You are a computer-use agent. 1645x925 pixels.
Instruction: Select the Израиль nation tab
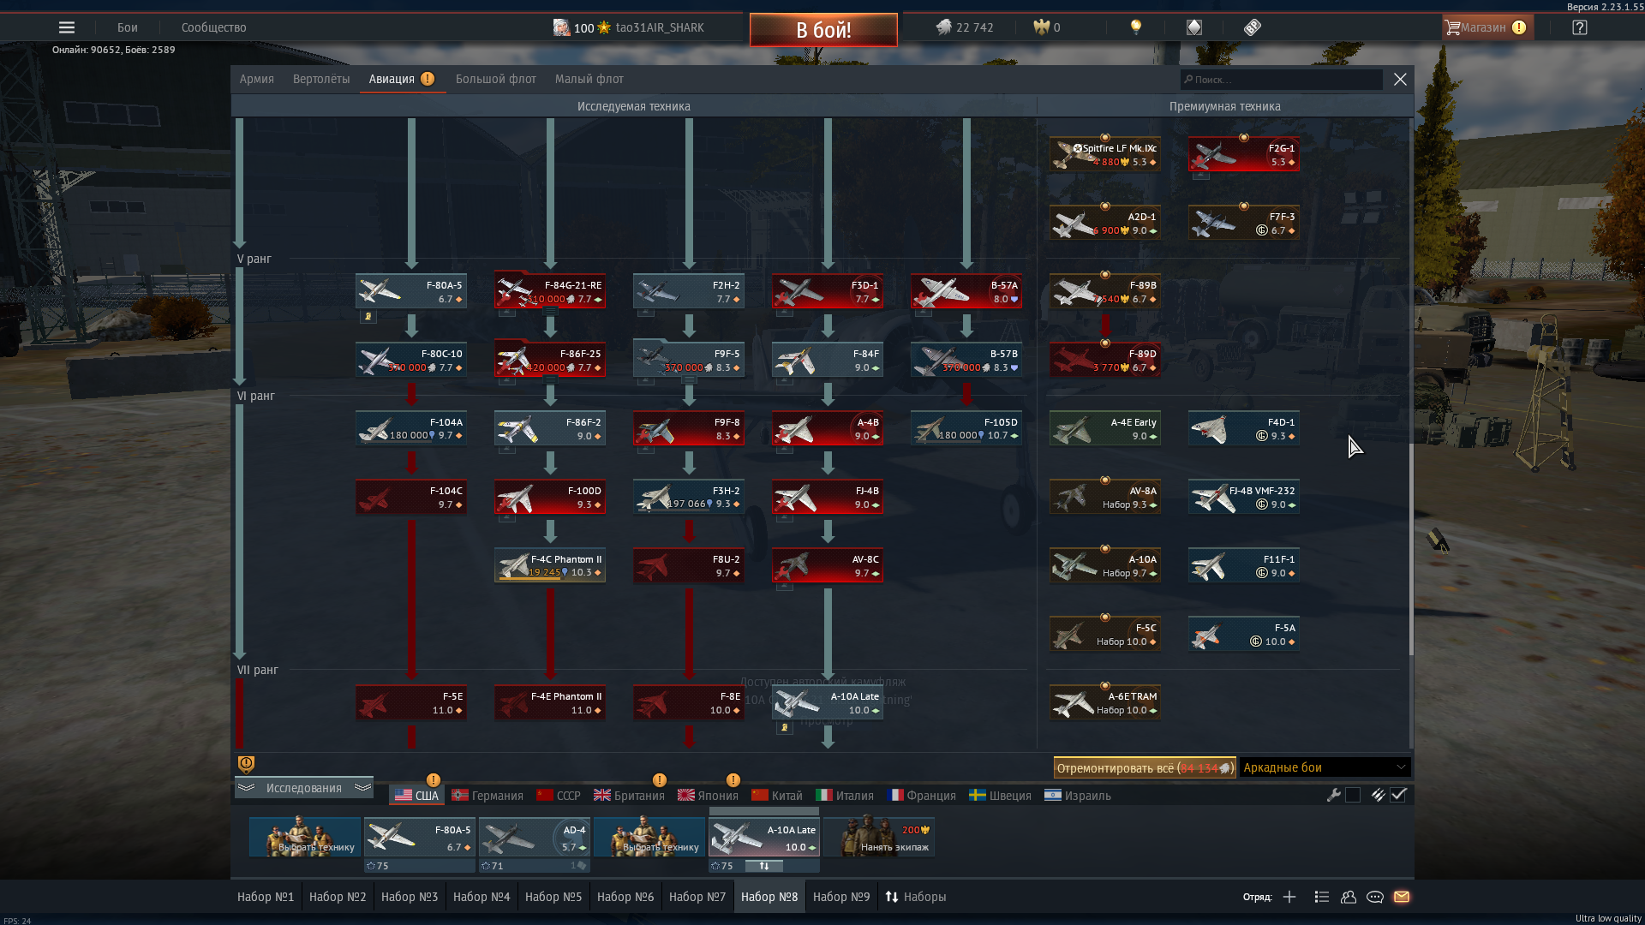[1078, 796]
